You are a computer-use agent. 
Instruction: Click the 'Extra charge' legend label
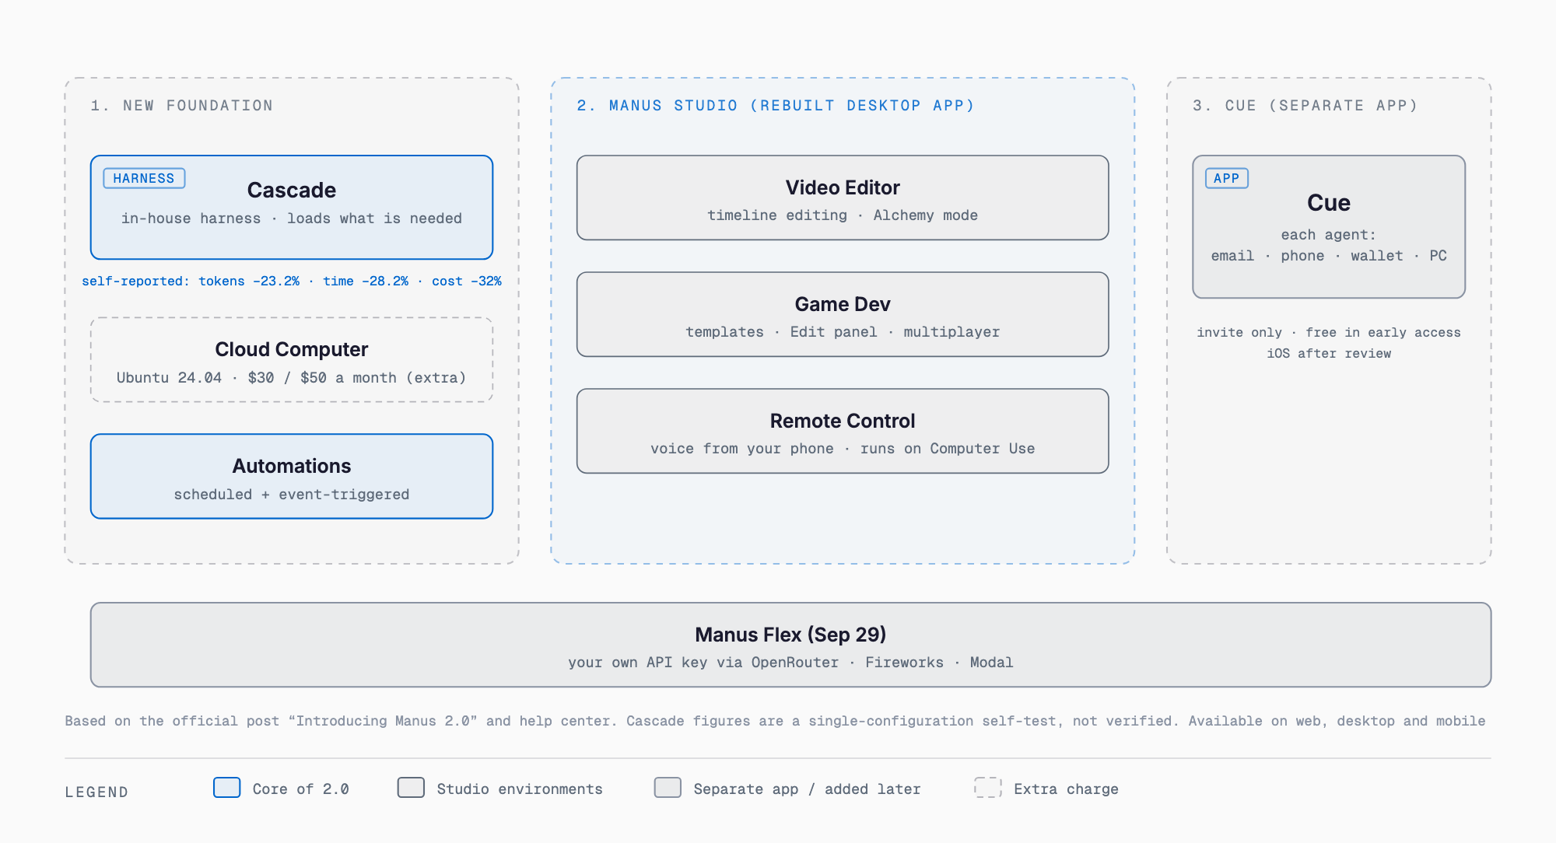coord(1067,789)
